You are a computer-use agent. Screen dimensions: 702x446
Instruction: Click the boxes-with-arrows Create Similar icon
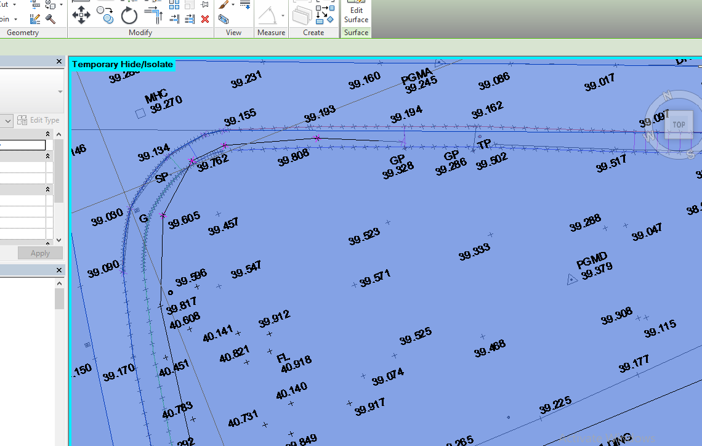[x=325, y=15]
